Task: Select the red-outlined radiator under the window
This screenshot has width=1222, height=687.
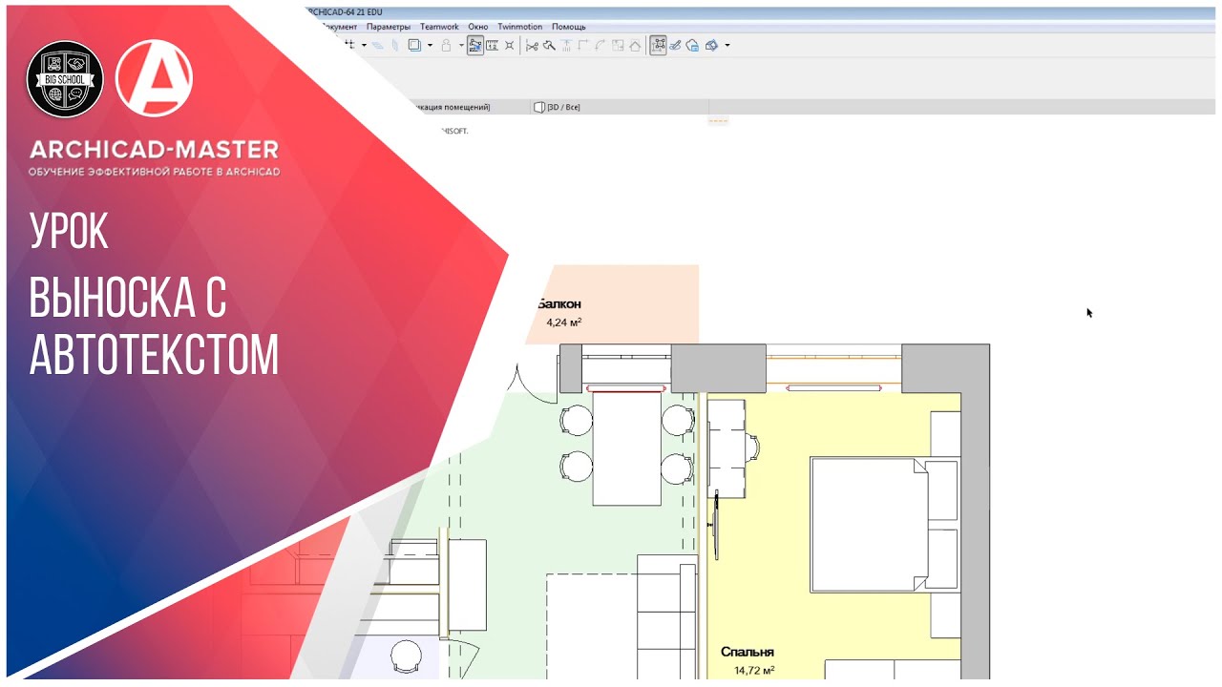Action: 626,388
